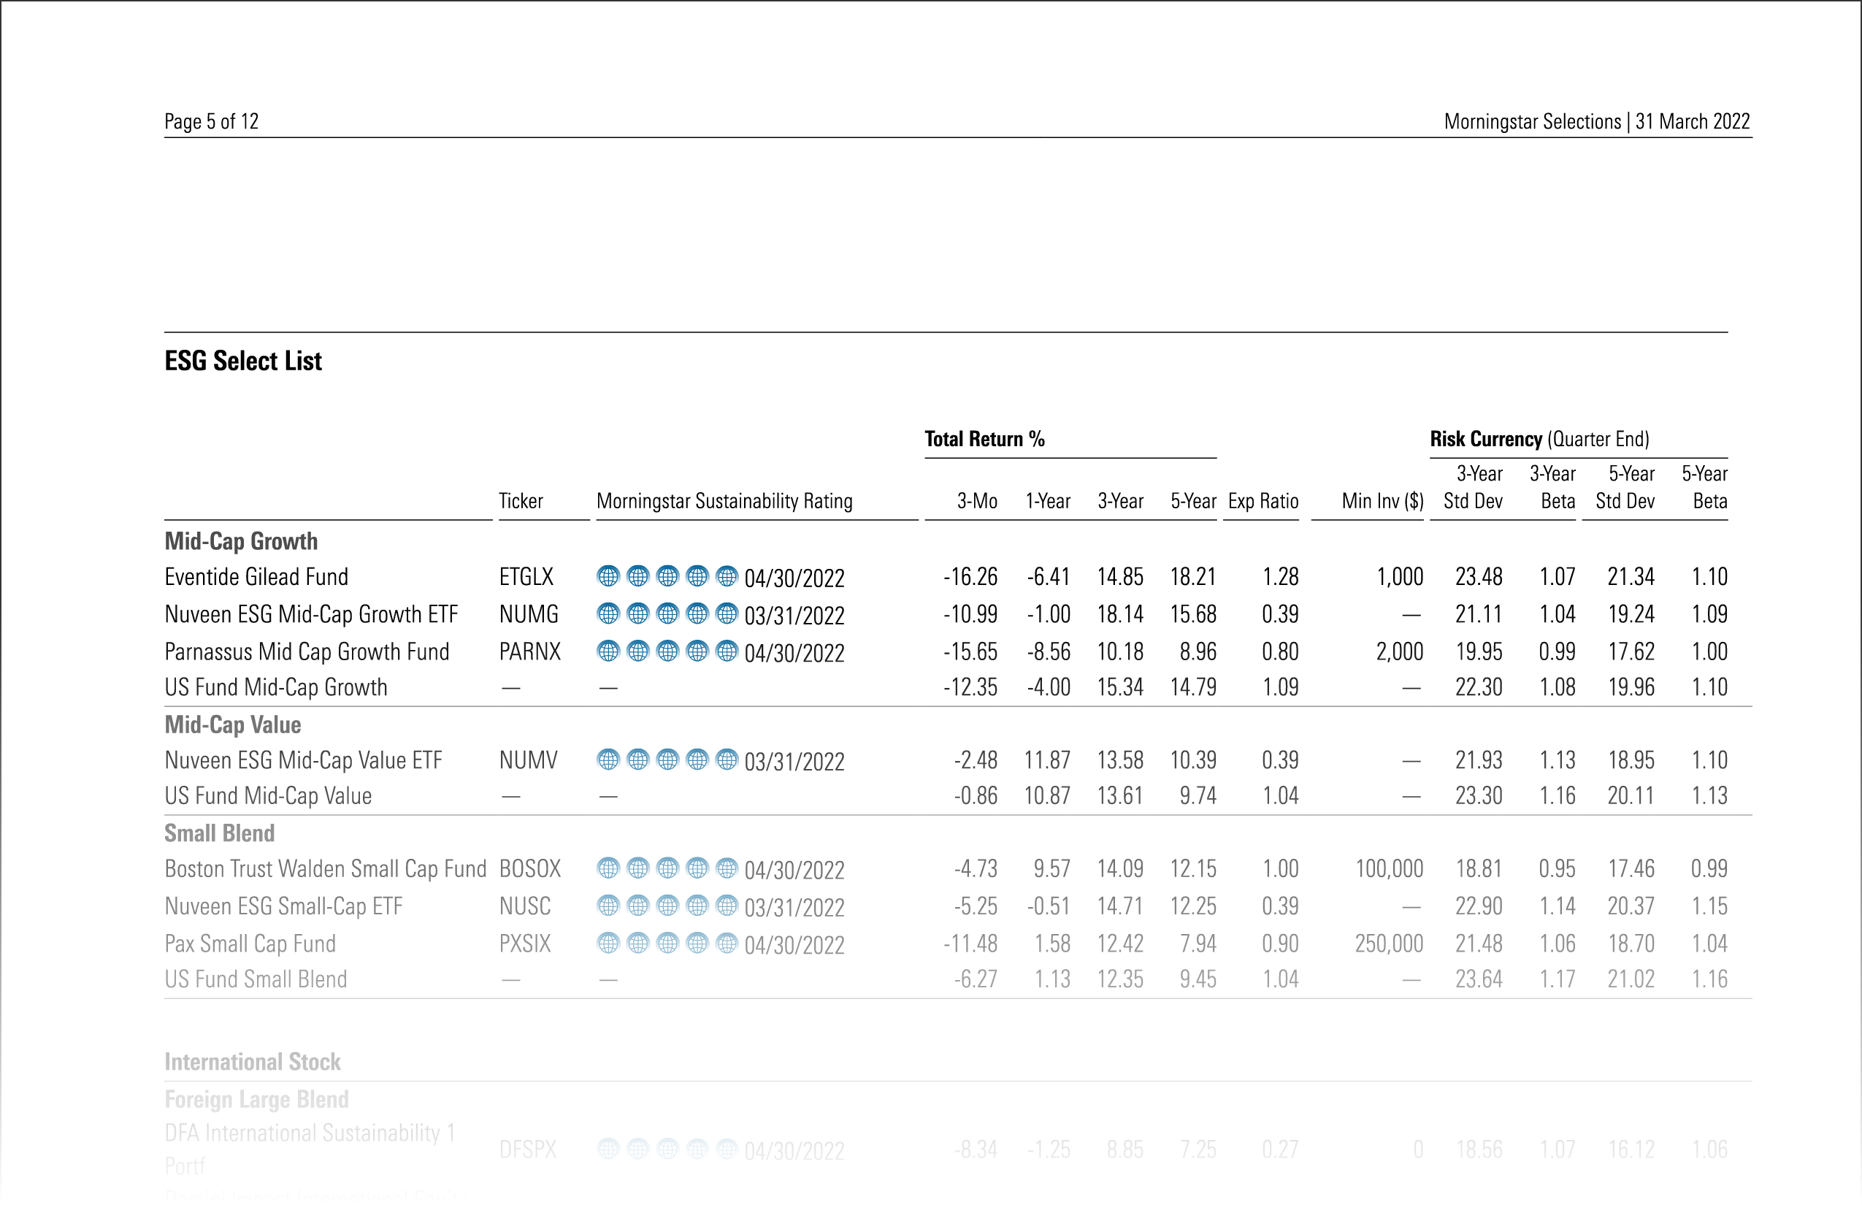Click Nuveen ESG Mid-Cap Growth ETF name

[310, 615]
